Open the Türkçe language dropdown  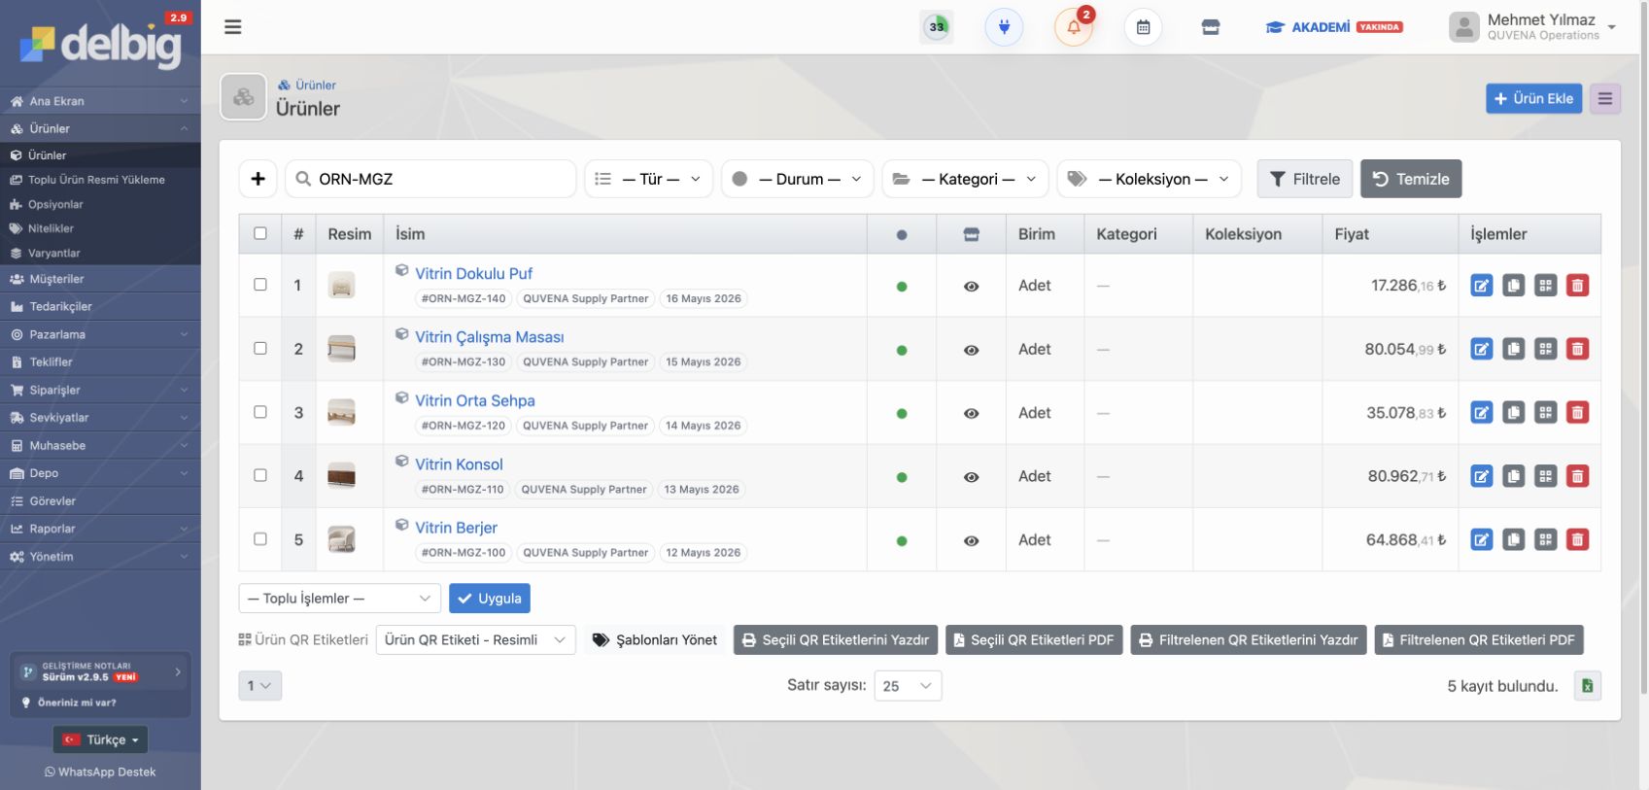click(x=100, y=739)
